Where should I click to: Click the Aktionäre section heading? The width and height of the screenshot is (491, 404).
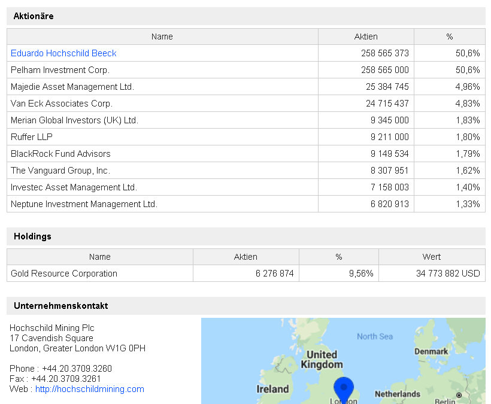click(34, 16)
